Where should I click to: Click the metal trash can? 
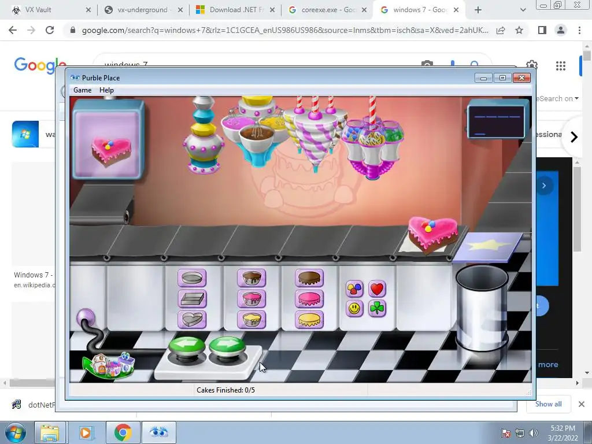482,308
